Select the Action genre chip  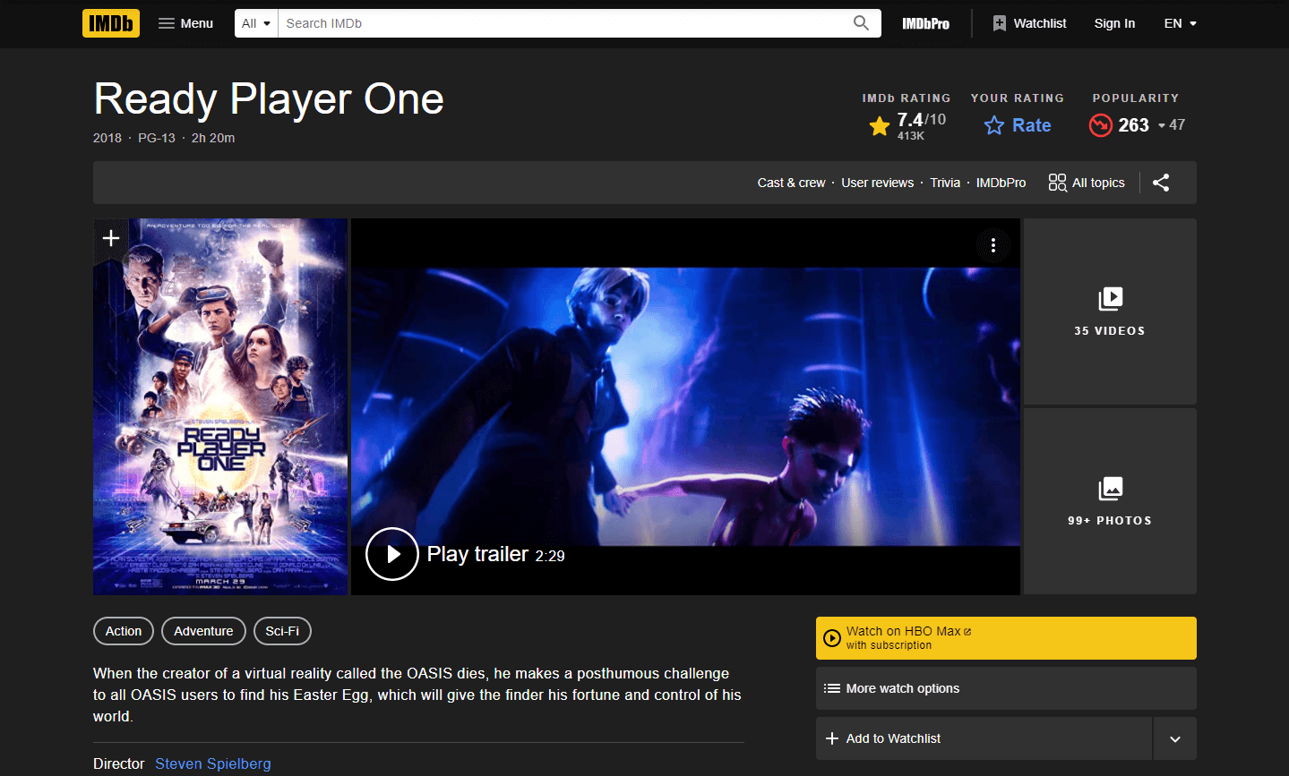coord(124,631)
